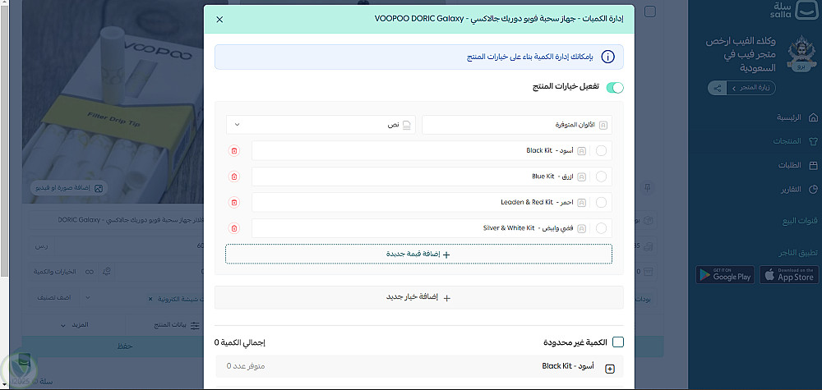Delete the Silver & White Kit value
The width and height of the screenshot is (822, 390).
coord(233,228)
